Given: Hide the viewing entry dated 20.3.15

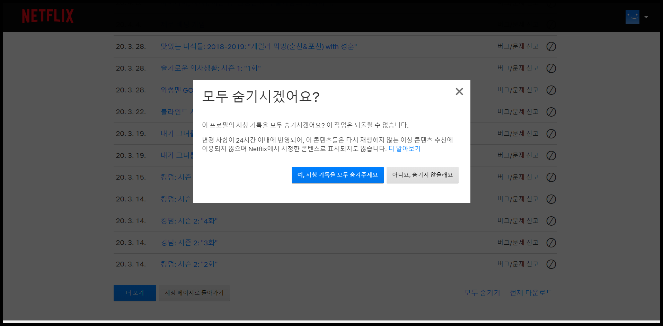Looking at the screenshot, I should [x=551, y=177].
